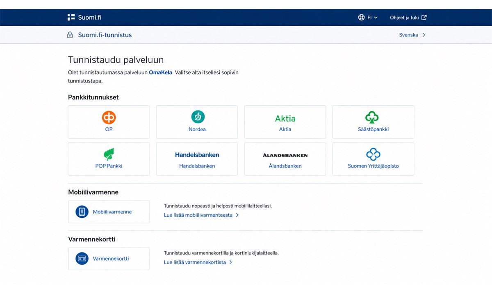492x295 pixels.
Task: Click the black Ålandsbanken wordmark logo
Action: click(x=285, y=155)
